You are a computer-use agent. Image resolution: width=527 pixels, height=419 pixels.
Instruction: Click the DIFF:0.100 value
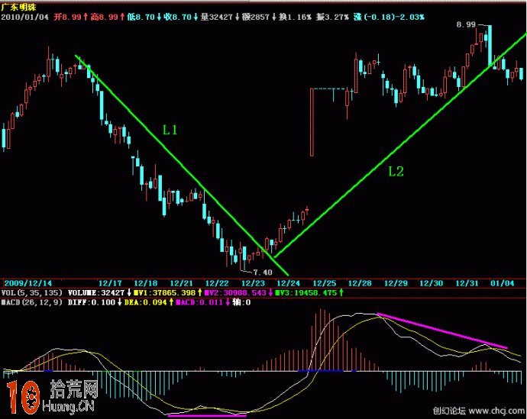(92, 302)
